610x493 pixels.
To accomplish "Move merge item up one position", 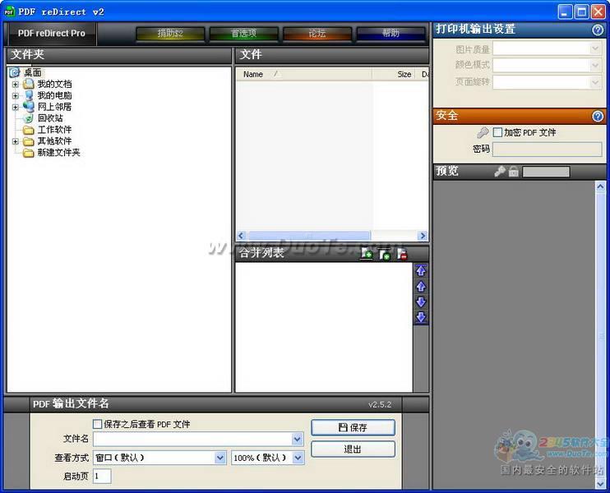I will 421,287.
